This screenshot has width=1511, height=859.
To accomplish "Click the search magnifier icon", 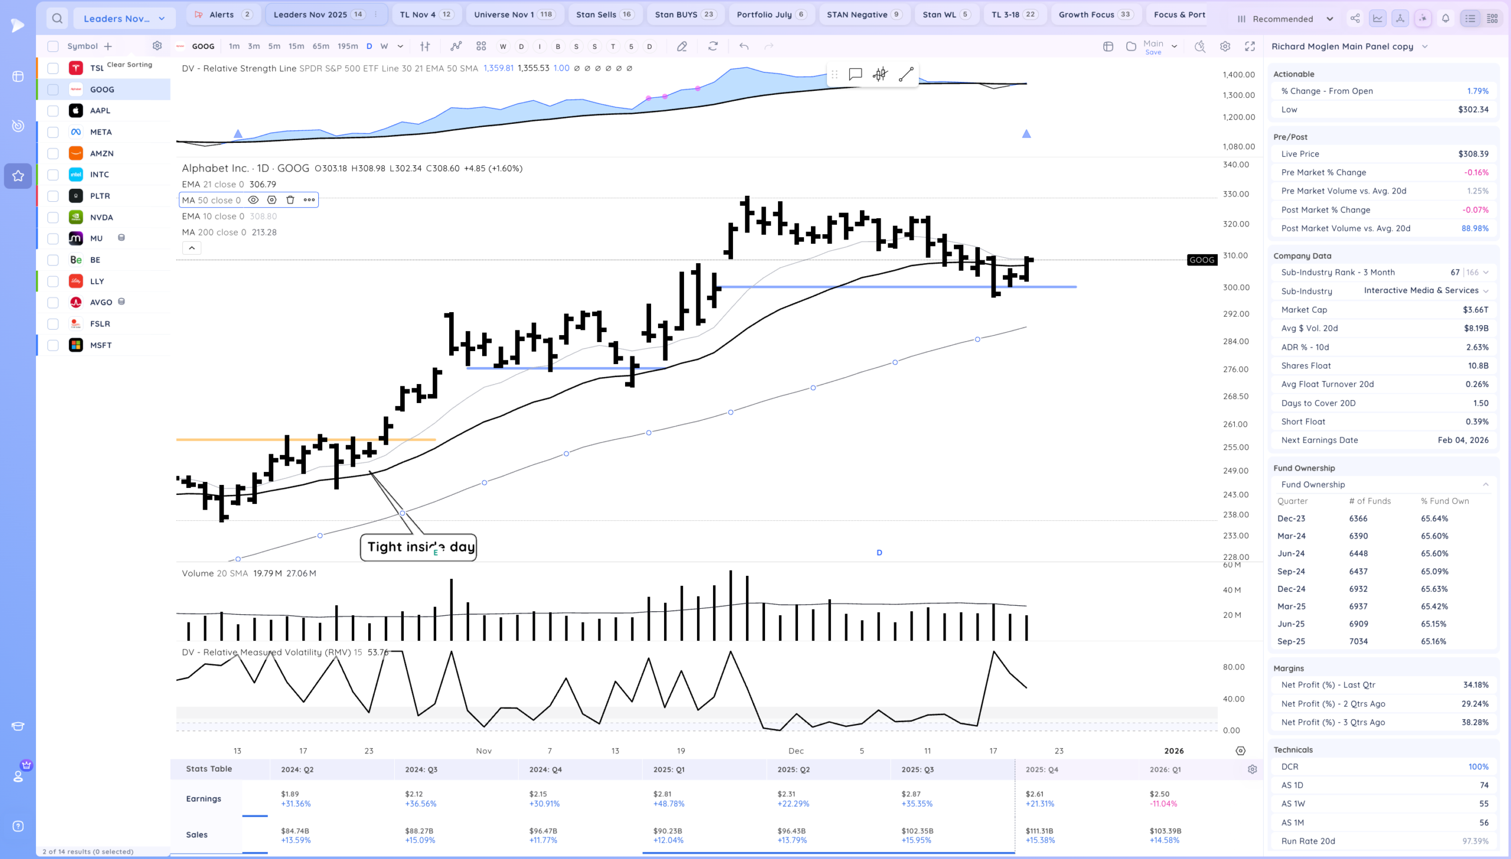I will tap(57, 18).
